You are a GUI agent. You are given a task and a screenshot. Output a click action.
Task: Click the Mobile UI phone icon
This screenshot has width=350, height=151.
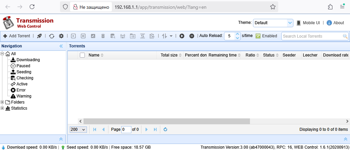298,23
